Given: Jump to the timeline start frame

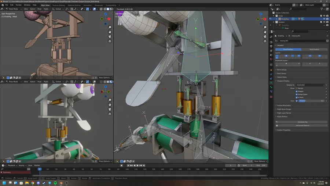Looking at the screenshot, I should click(128, 165).
